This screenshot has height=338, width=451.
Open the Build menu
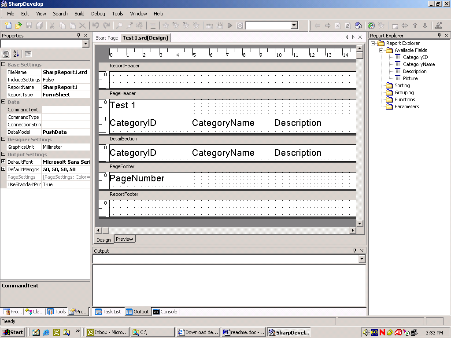(x=79, y=14)
